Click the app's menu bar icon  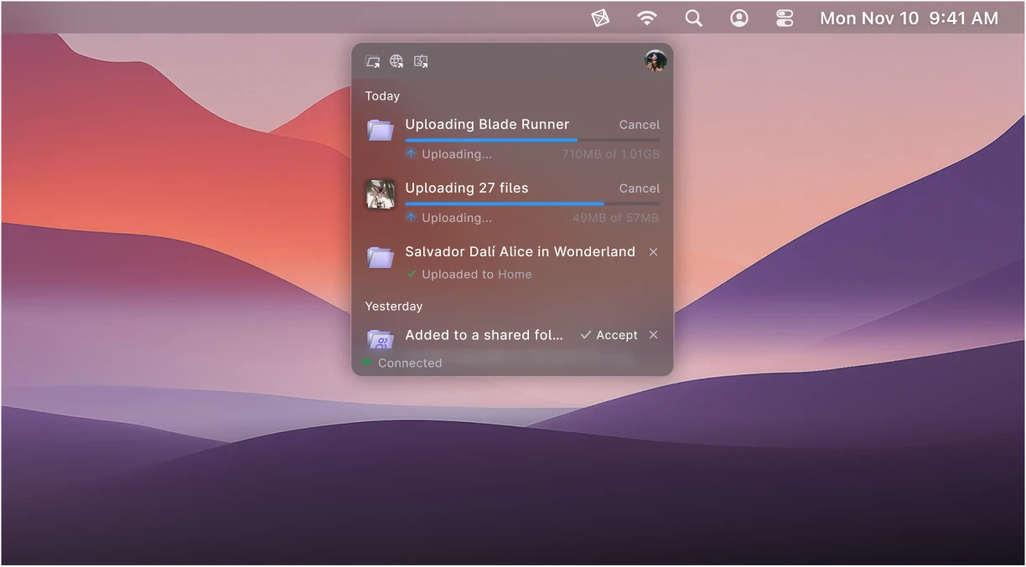coord(600,18)
